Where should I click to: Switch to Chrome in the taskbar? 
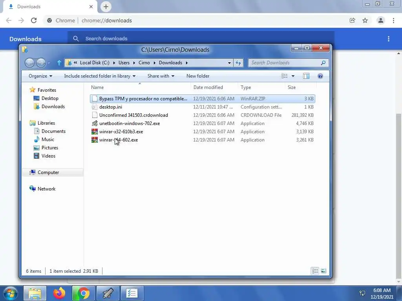pos(83,293)
